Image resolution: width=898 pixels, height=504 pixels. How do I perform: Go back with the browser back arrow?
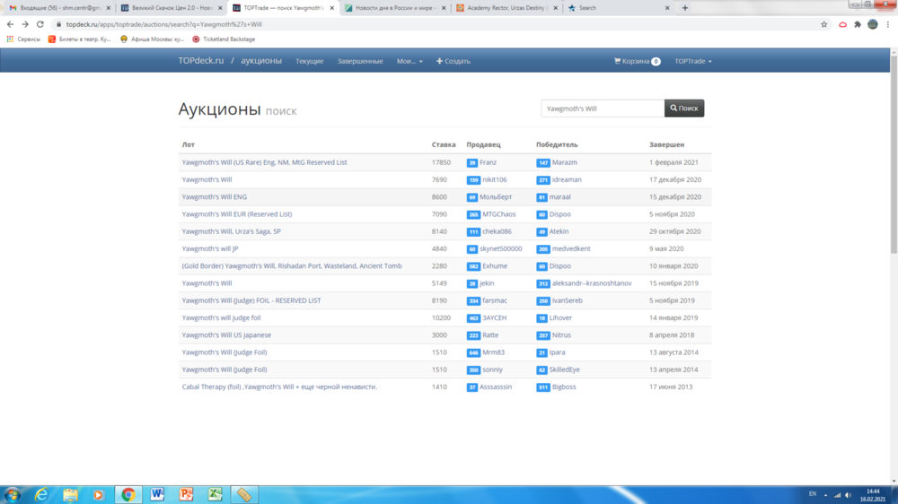(x=9, y=24)
